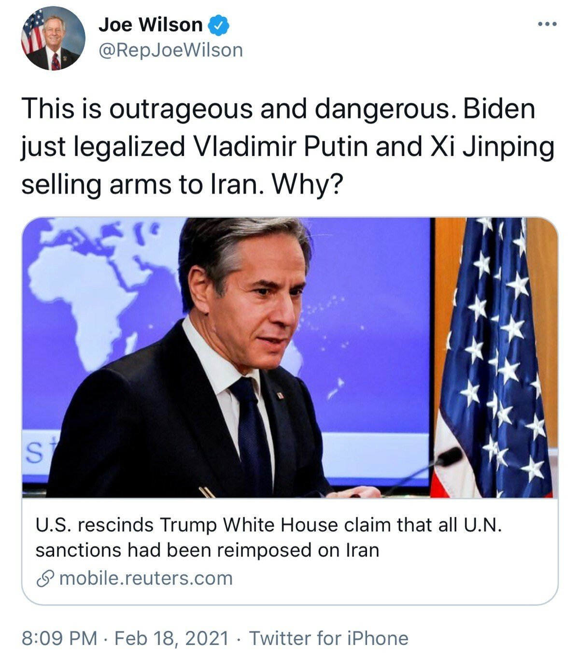Open the @RepJoeWilson handle link

pyautogui.click(x=170, y=50)
